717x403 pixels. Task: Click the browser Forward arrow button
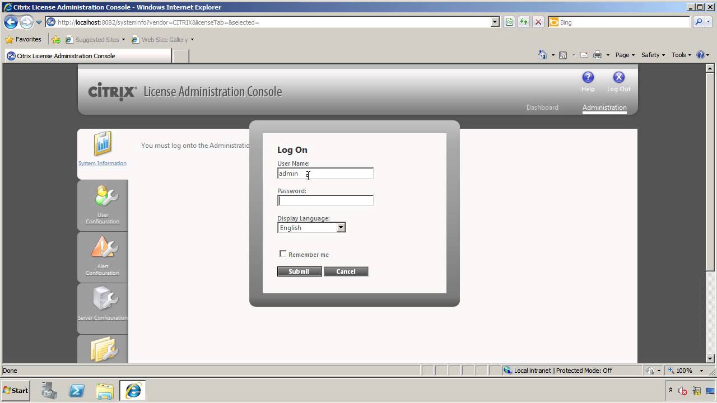point(26,22)
